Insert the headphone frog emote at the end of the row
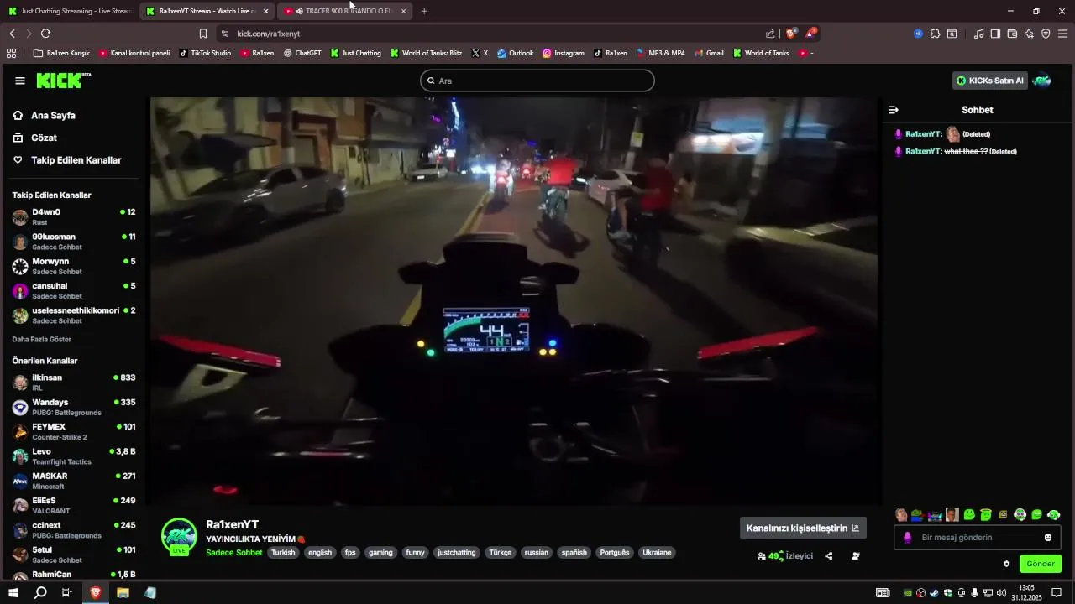The height and width of the screenshot is (604, 1075). click(x=1054, y=515)
